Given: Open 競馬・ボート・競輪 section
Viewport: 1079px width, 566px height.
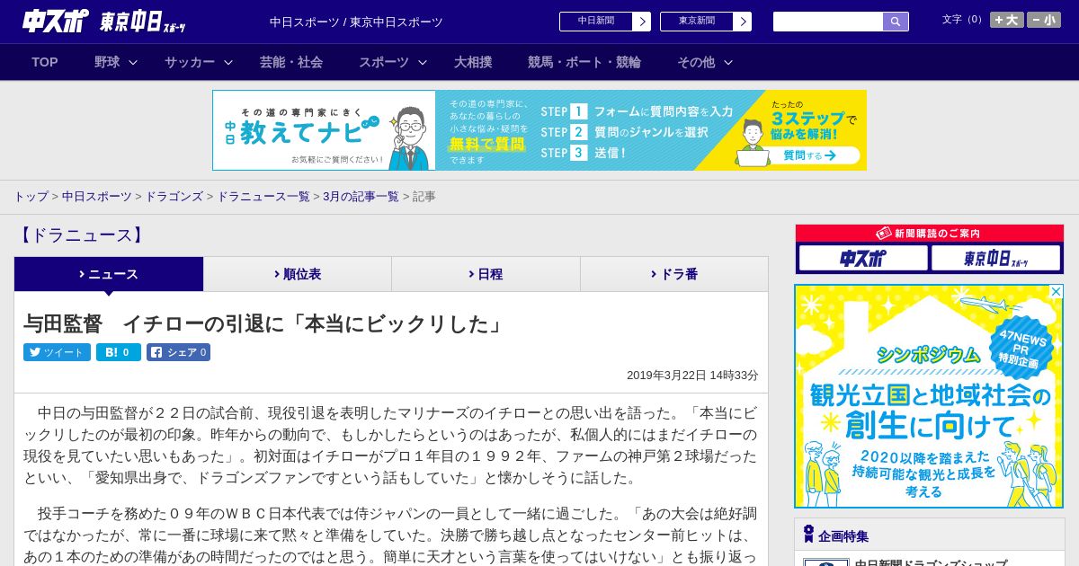Looking at the screenshot, I should click(584, 62).
